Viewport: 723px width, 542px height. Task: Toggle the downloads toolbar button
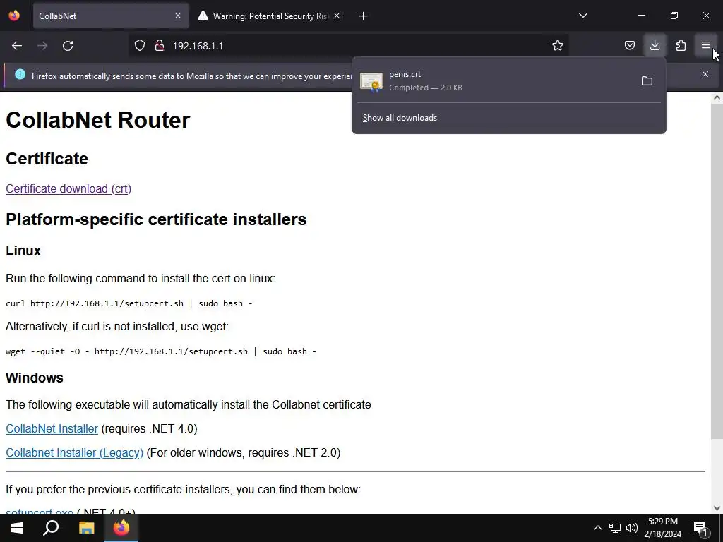(x=655, y=45)
